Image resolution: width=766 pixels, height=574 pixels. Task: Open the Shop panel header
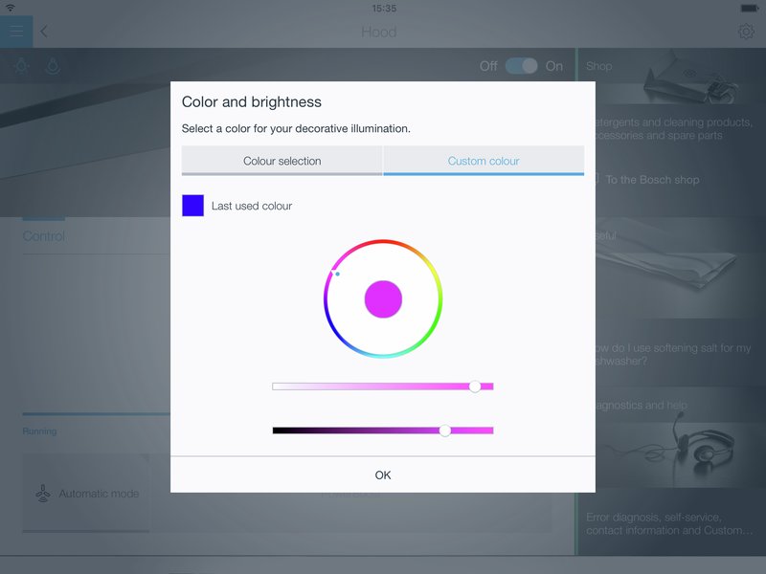[x=599, y=66]
